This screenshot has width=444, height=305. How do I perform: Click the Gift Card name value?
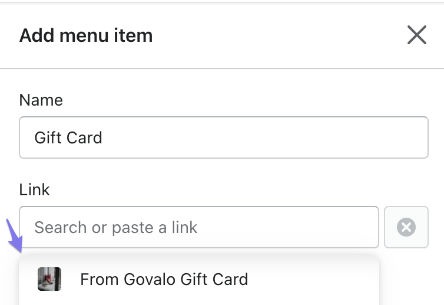point(68,137)
